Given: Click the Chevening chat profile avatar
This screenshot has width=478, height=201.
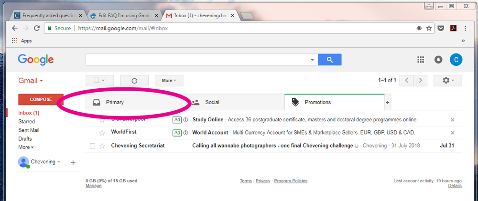Looking at the screenshot, I should (23, 162).
